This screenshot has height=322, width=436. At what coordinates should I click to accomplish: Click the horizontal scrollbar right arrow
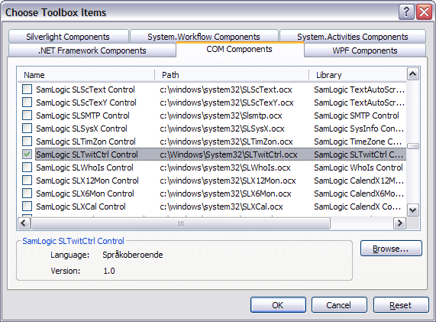click(x=399, y=223)
